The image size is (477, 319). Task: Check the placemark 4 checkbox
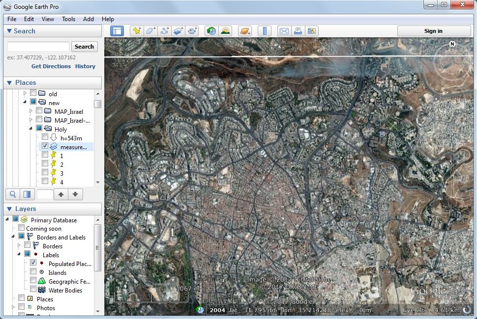coord(45,181)
